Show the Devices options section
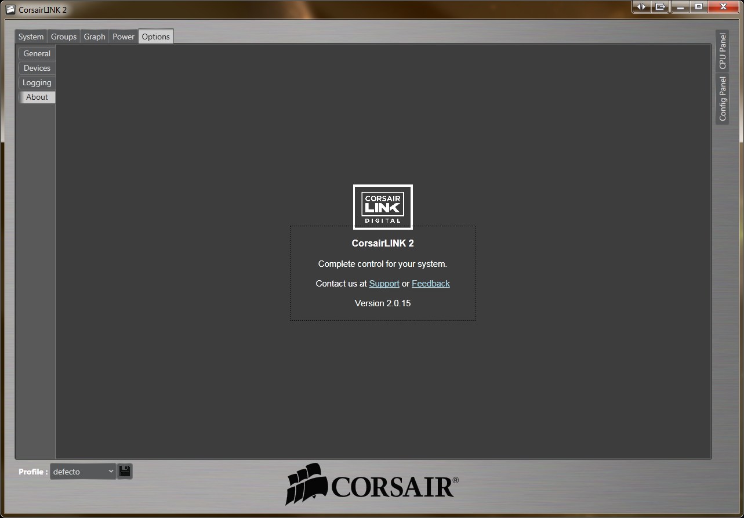The height and width of the screenshot is (518, 744). tap(37, 68)
